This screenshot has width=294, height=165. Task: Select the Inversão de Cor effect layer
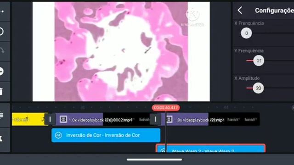click(x=106, y=135)
